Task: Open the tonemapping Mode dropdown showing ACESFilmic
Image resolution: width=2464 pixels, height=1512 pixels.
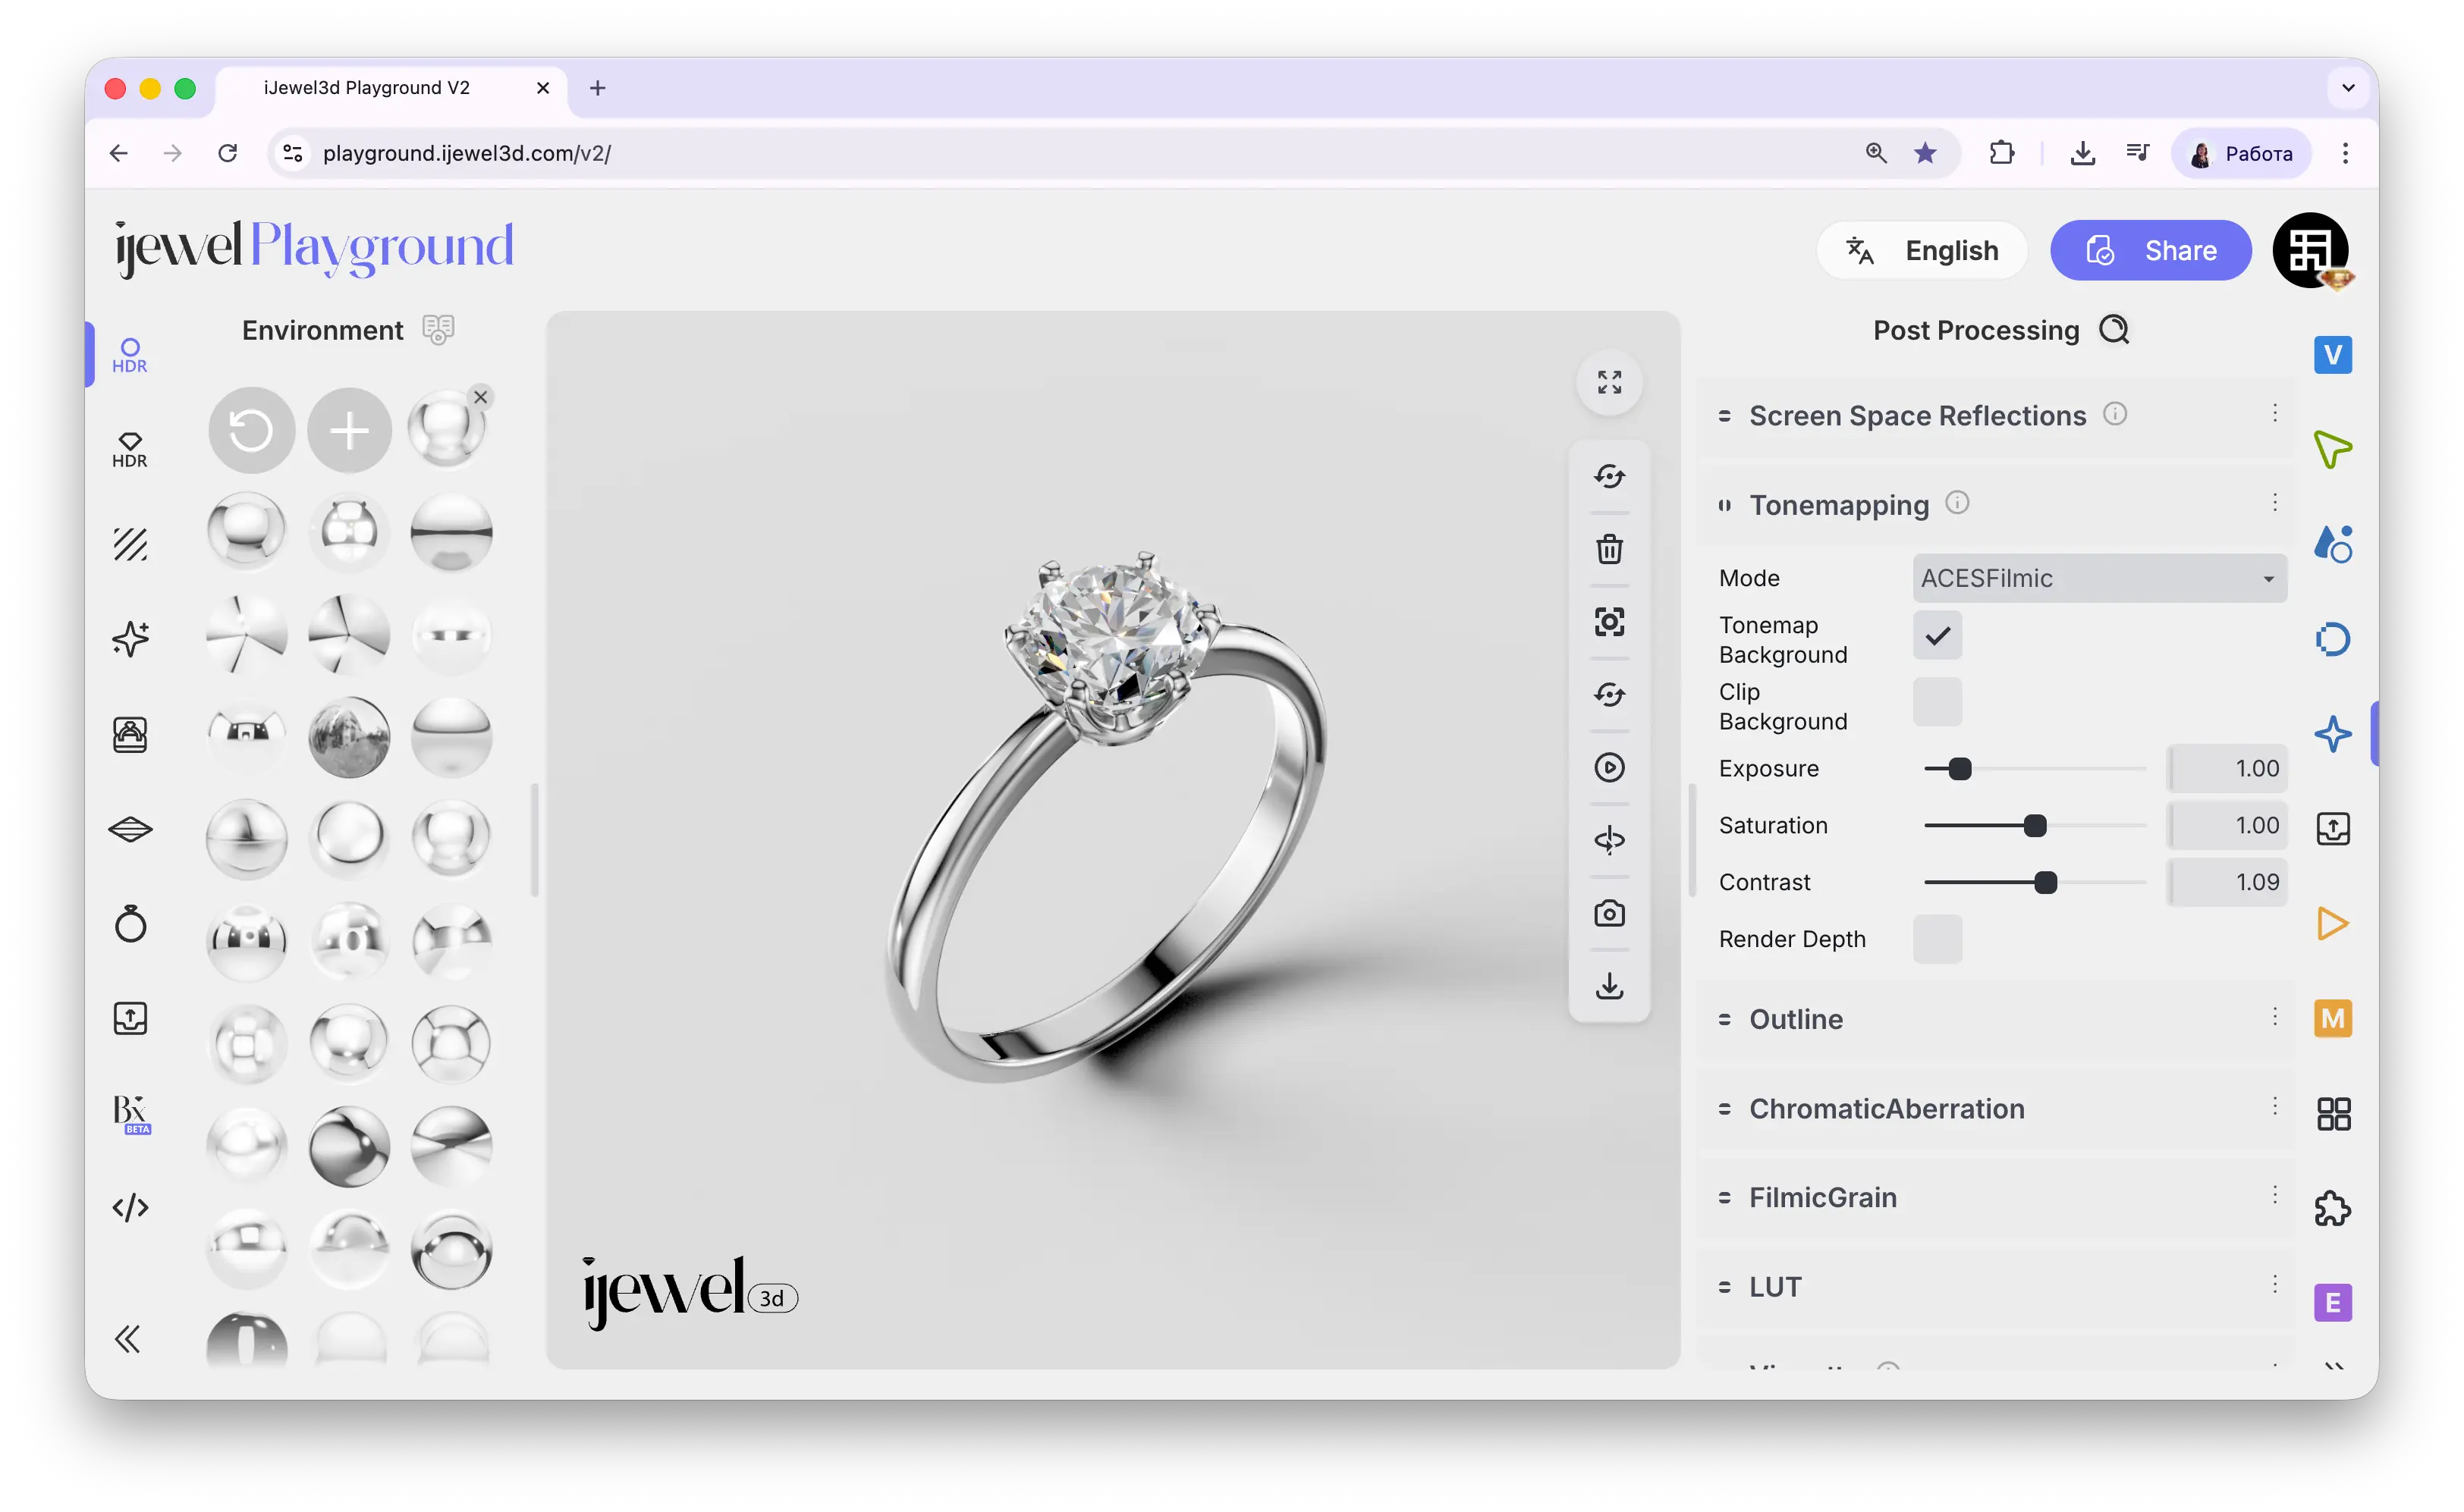Action: (2099, 578)
